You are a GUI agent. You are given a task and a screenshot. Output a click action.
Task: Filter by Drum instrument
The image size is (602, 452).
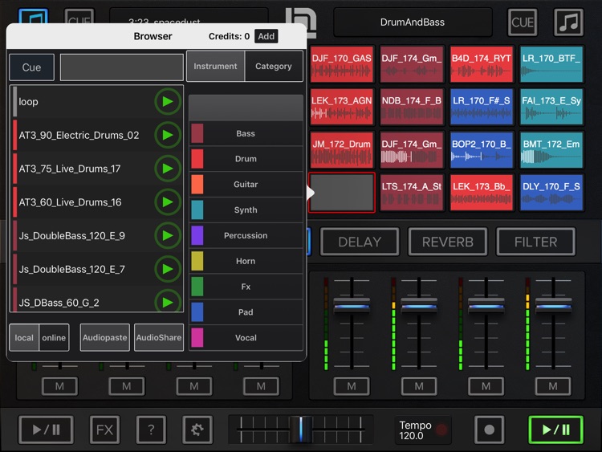pyautogui.click(x=246, y=159)
